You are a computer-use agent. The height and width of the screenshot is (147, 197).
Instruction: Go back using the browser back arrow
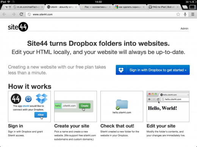4,14
